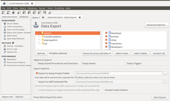Screen dimensions: 170x101
Task: Open Performance Schema Setup
Action: pyautogui.click(x=17, y=65)
